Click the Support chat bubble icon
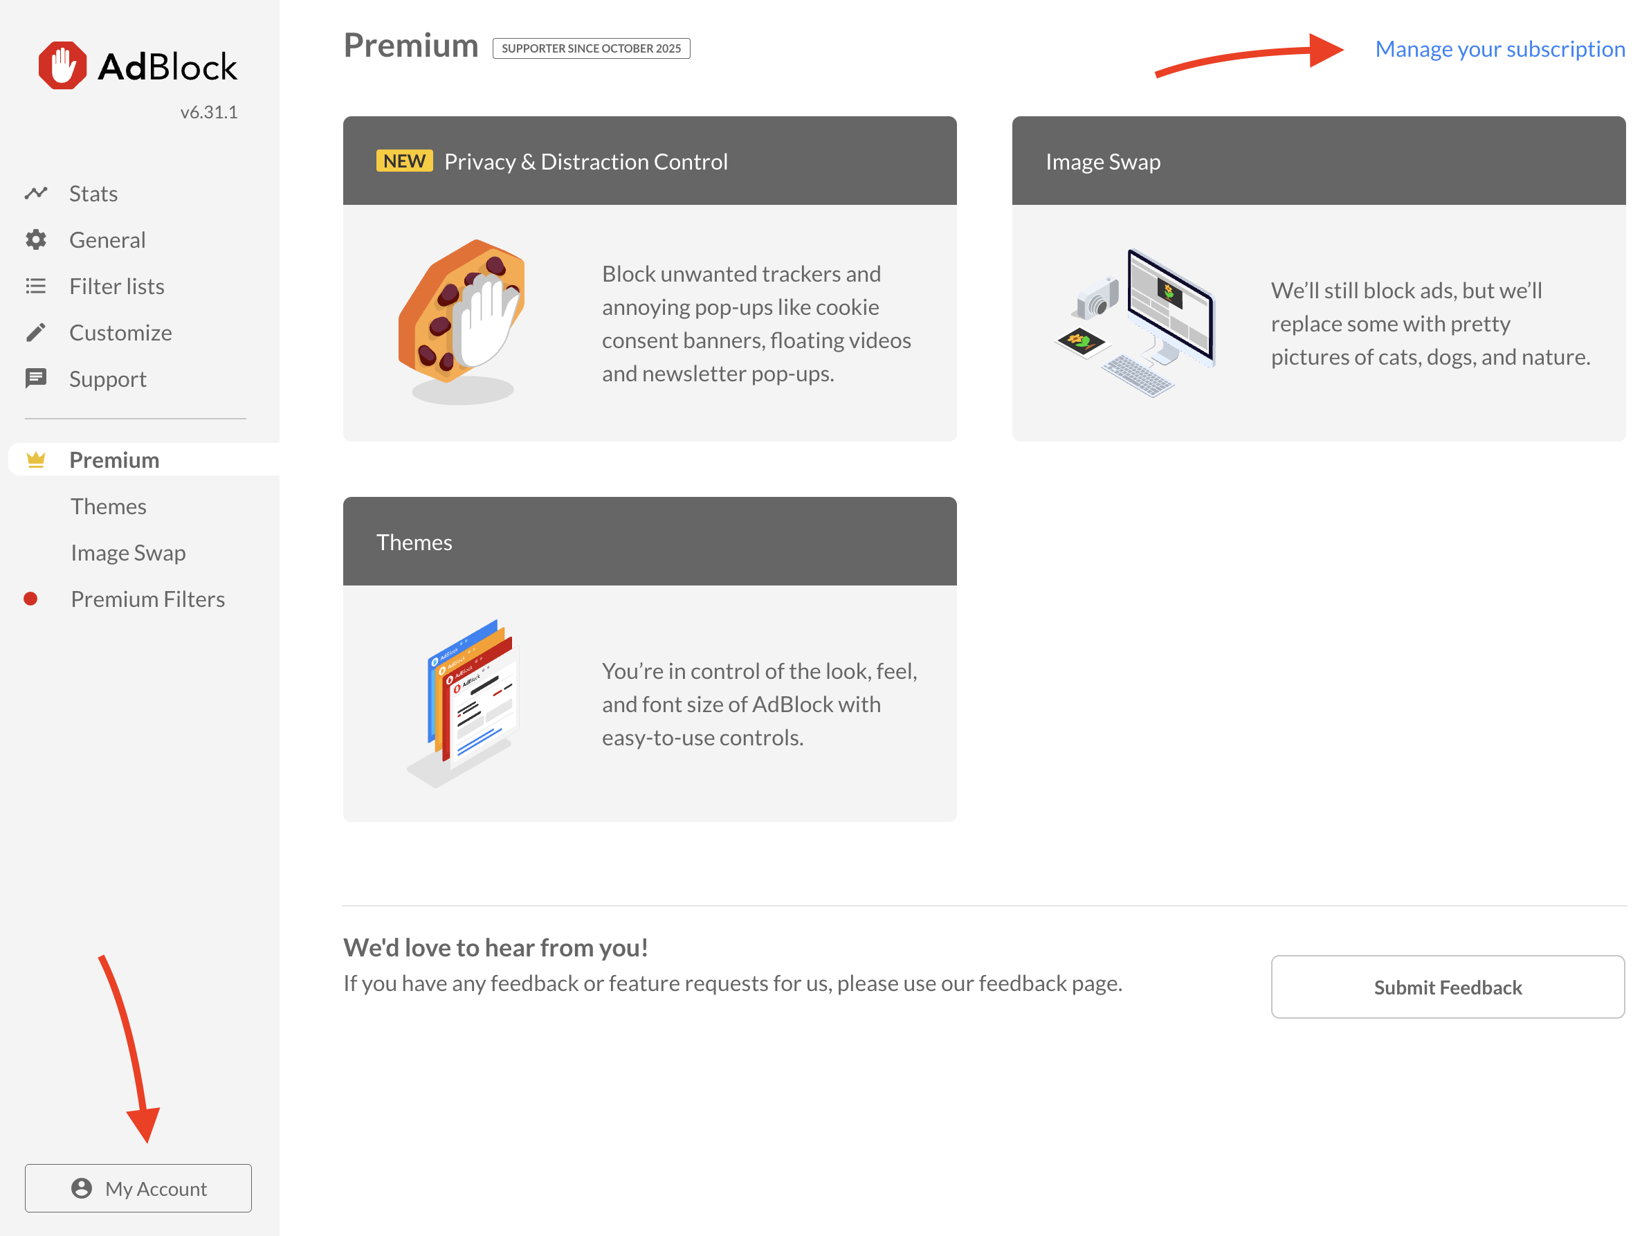The image size is (1651, 1236). (36, 379)
